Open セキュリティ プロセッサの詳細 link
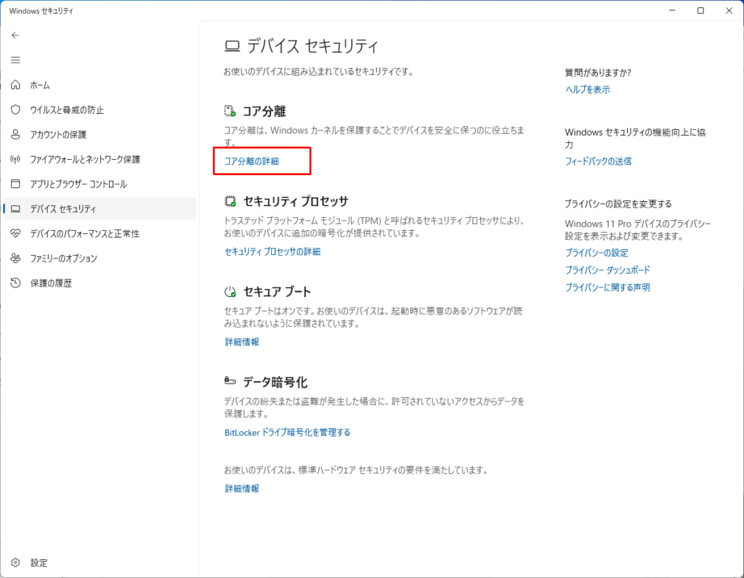Image resolution: width=744 pixels, height=578 pixels. [272, 252]
